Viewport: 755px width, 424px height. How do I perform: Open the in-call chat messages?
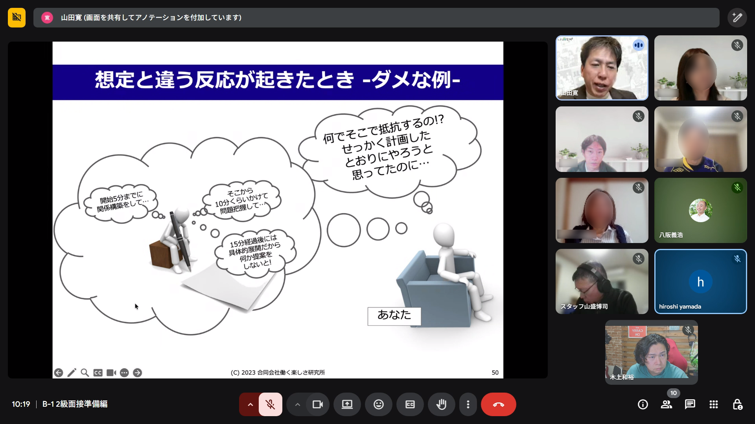click(x=690, y=404)
